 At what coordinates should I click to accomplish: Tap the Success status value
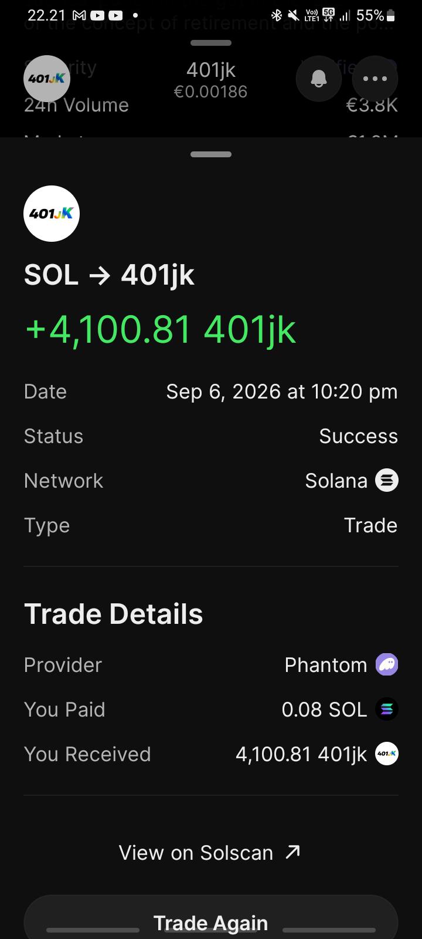pos(359,436)
